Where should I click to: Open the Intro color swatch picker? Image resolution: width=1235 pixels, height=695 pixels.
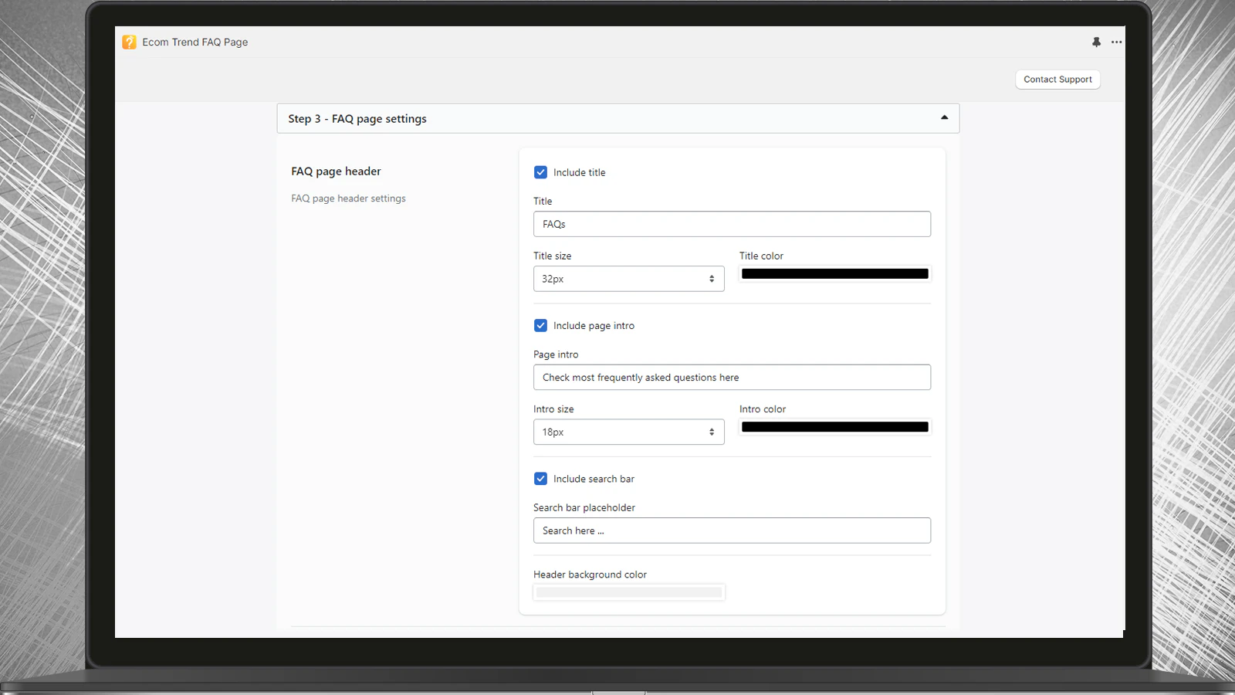pos(835,427)
